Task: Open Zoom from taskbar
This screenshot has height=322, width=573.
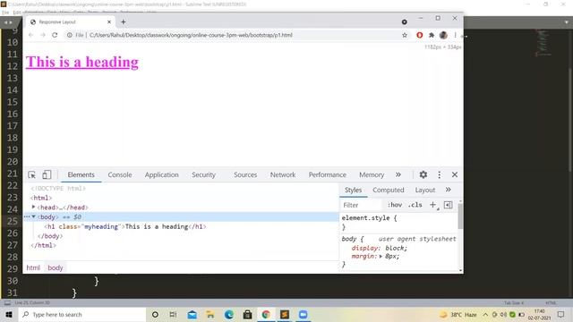Action: coord(303,314)
